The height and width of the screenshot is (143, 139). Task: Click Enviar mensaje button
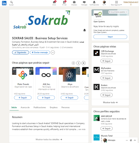coord(40,52)
